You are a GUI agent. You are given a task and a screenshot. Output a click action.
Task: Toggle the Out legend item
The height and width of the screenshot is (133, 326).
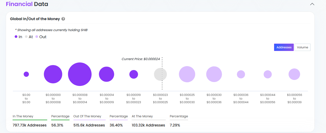point(41,37)
